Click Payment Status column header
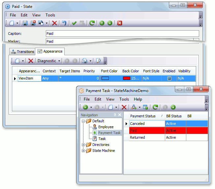Viewport: 215px width, 189px height. 147,116
